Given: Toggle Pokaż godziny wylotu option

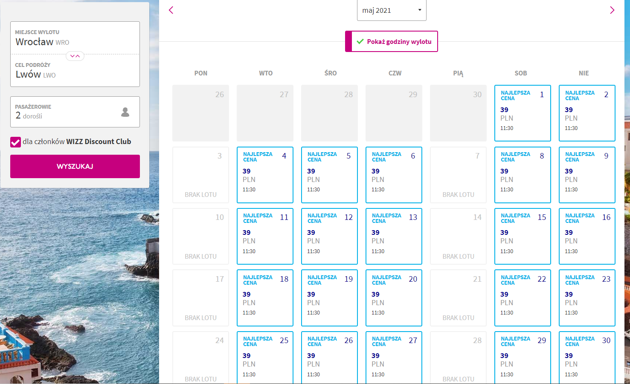Looking at the screenshot, I should tap(392, 41).
